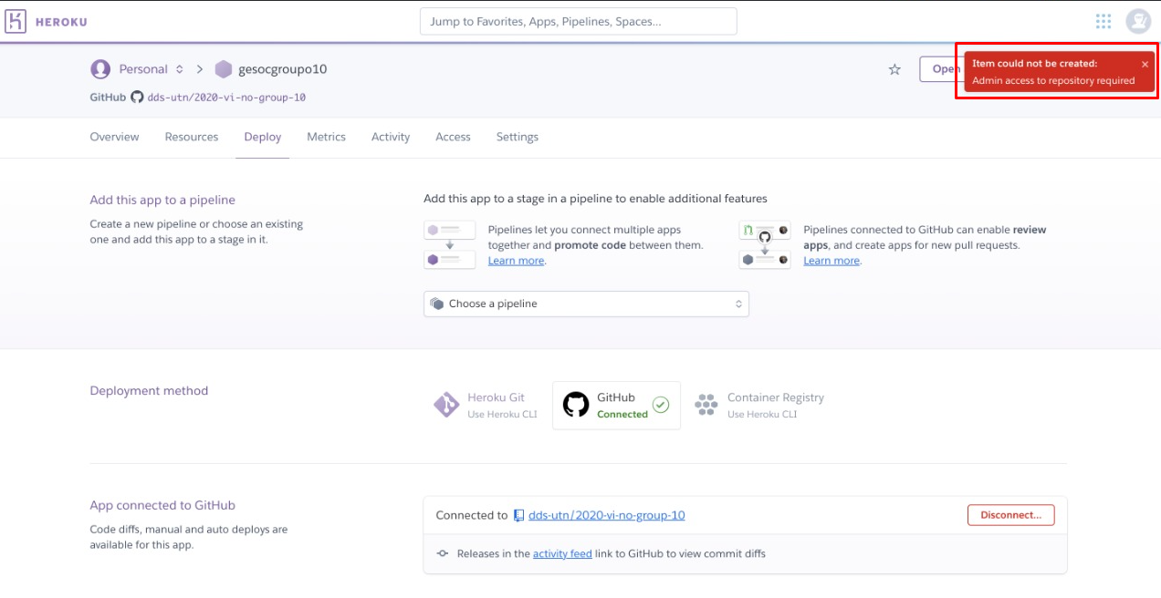This screenshot has width=1161, height=598.
Task: Open the user avatar account menu
Action: (x=1138, y=21)
